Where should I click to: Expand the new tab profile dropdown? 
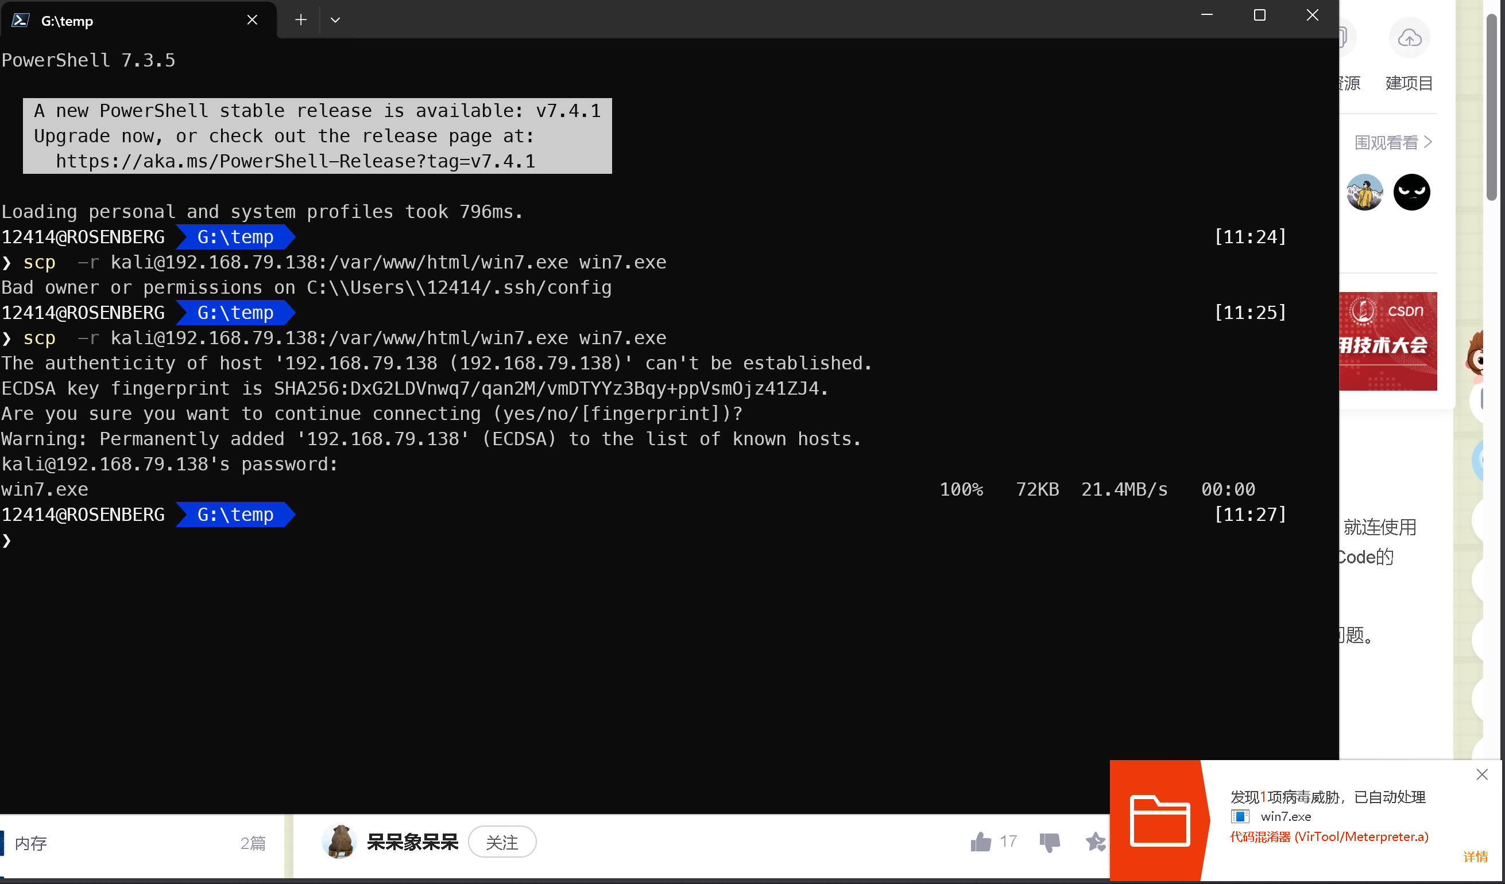tap(335, 20)
